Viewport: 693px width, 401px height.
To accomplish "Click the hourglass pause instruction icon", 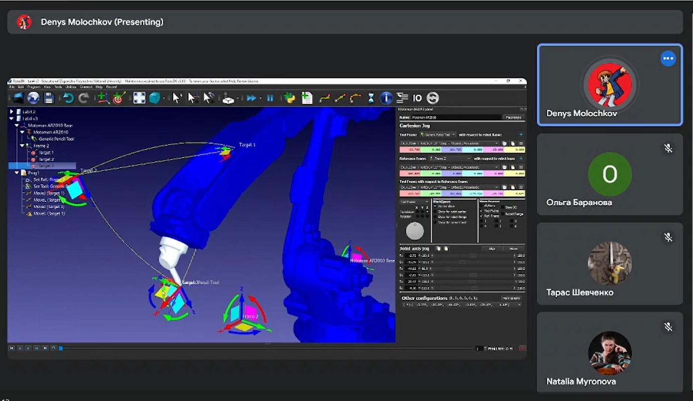I will (371, 98).
